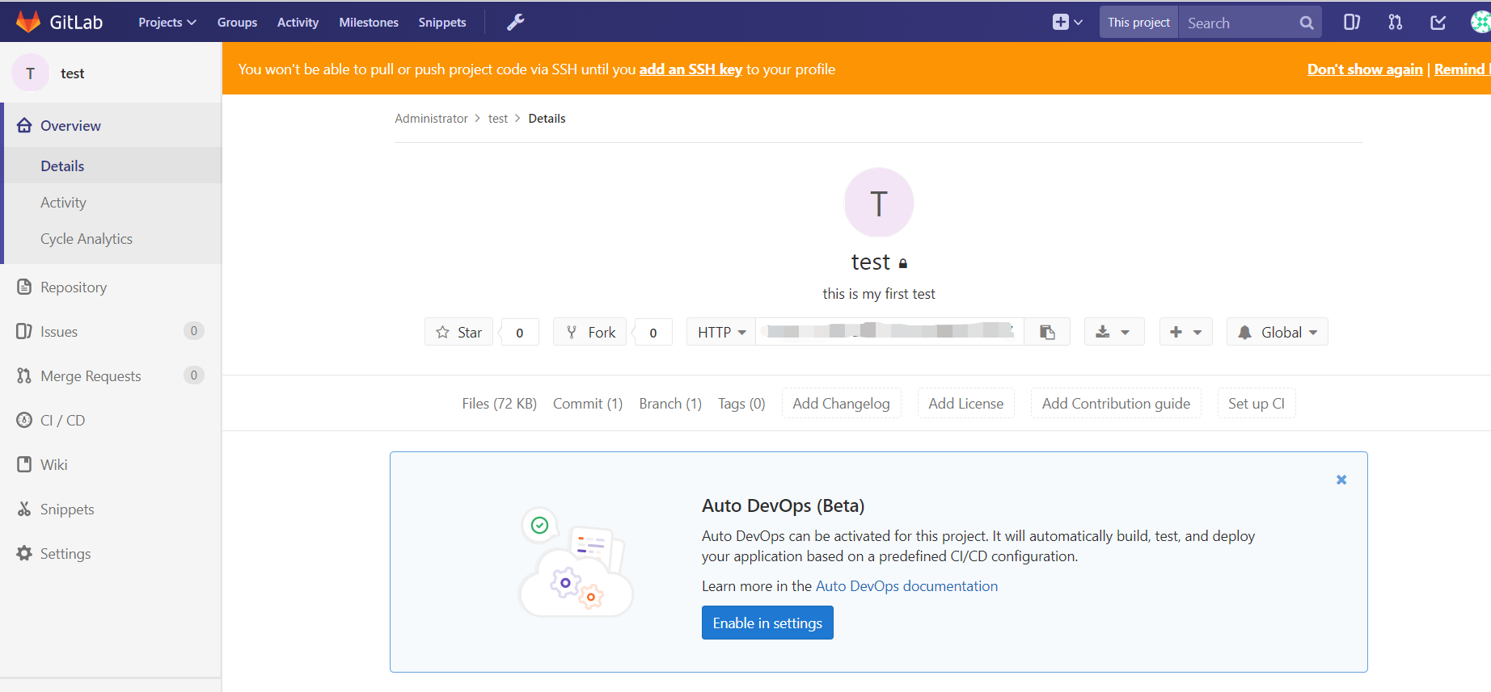Open the Global notification dropdown
The height and width of the screenshot is (692, 1491).
point(1277,332)
